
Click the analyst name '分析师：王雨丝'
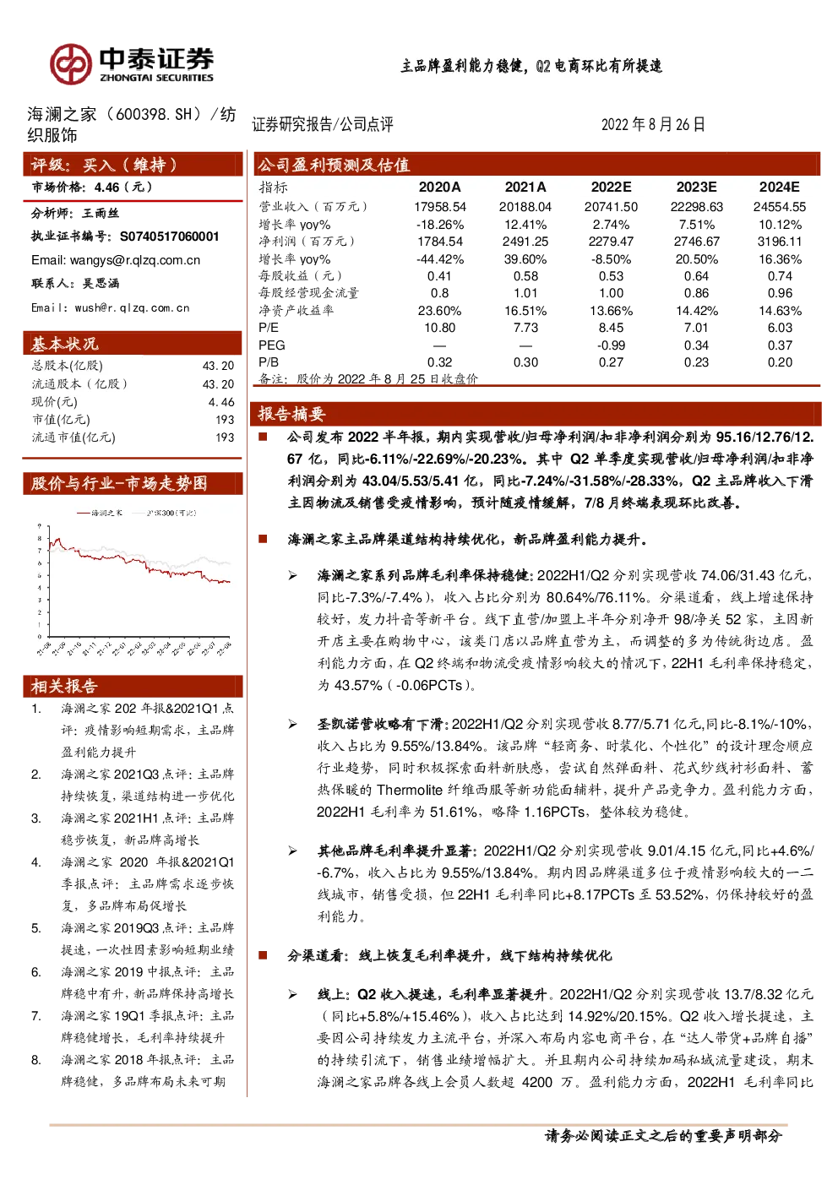pyautogui.click(x=75, y=214)
